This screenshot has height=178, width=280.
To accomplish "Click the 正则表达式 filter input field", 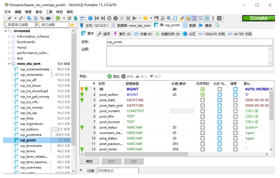I will pyautogui.click(x=117, y=171).
